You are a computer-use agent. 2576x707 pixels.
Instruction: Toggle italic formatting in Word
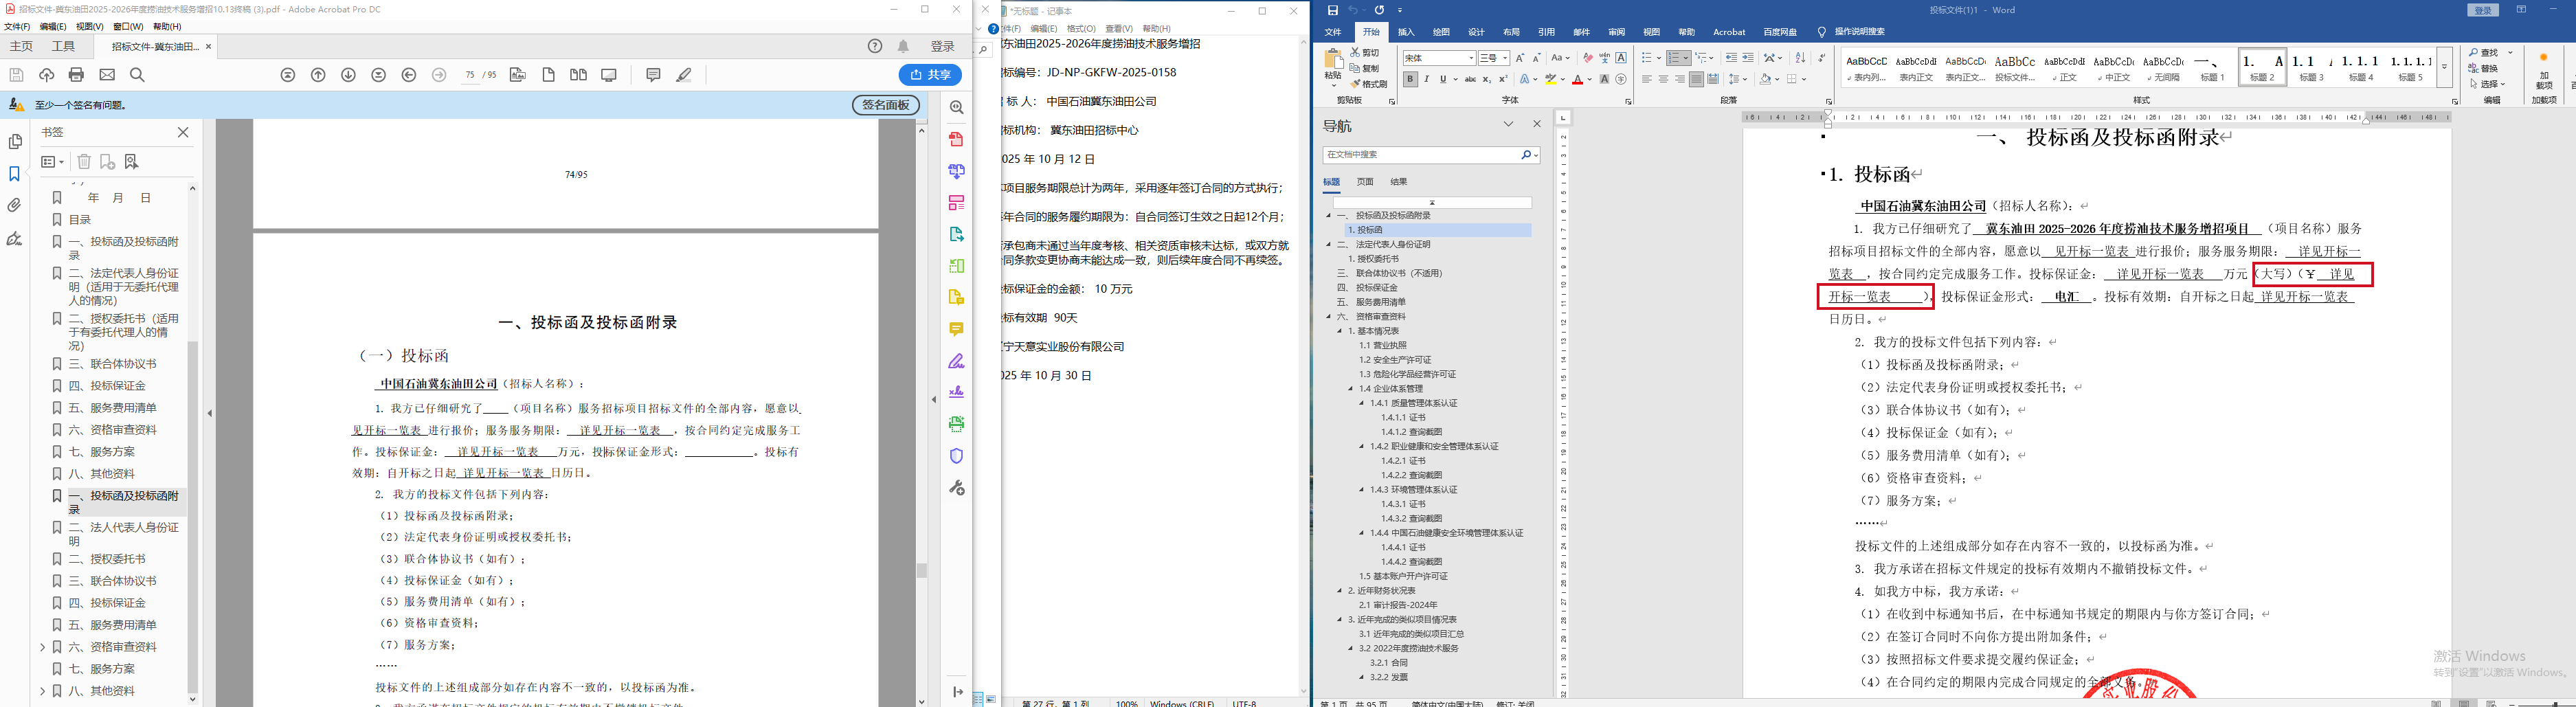tap(1427, 79)
